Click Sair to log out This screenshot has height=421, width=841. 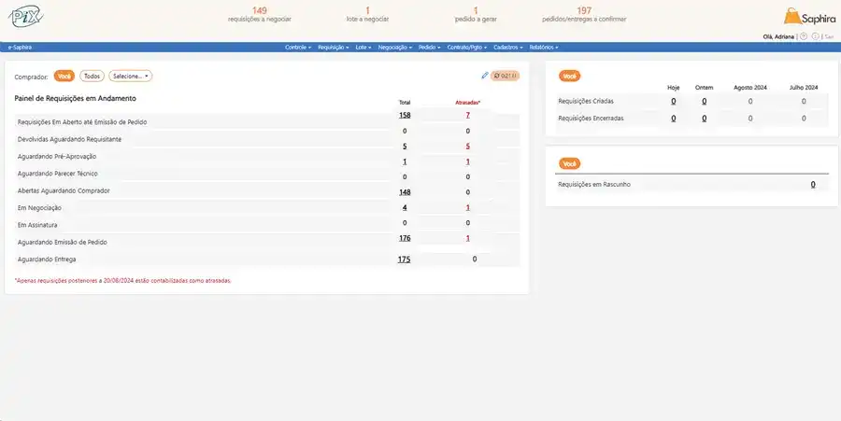click(829, 36)
